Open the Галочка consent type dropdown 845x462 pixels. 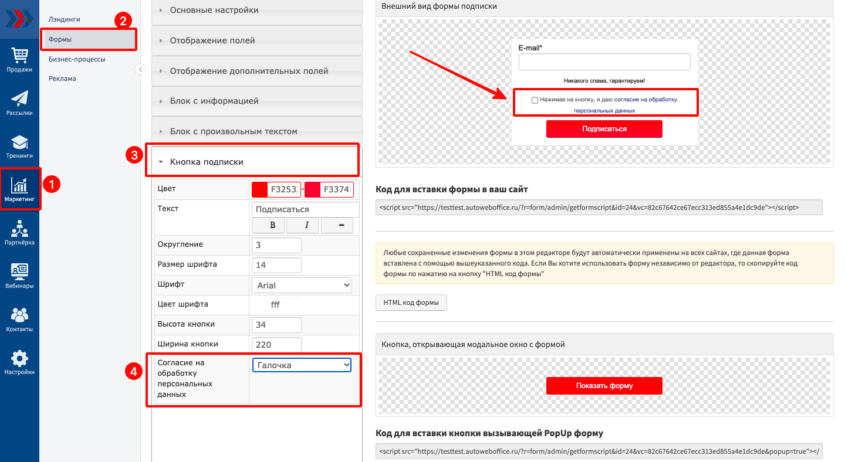302,365
